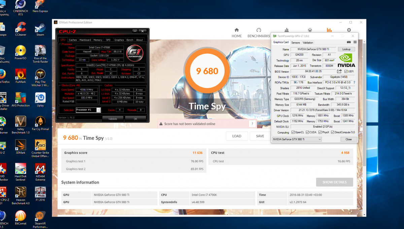Open SPD tab in CPU-Z
Viewport: 404px width, 229px height.
(108, 40)
